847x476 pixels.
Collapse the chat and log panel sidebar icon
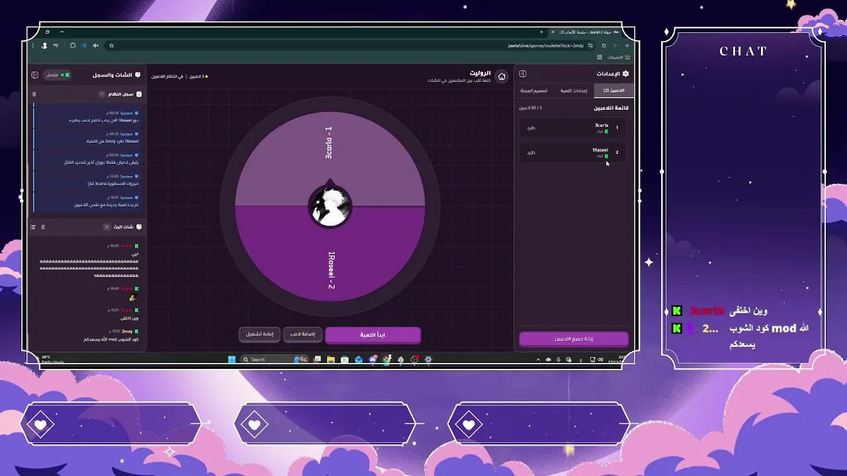(x=34, y=75)
